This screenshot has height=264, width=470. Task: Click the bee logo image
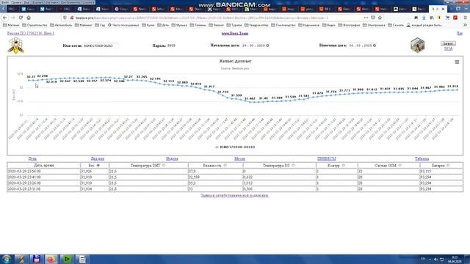16,45
